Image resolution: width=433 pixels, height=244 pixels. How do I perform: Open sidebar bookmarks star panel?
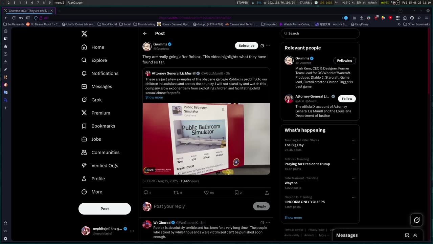click(x=5, y=46)
